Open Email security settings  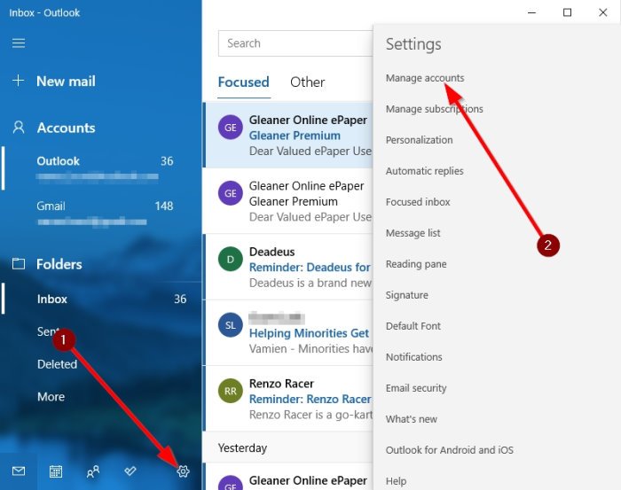(x=416, y=388)
